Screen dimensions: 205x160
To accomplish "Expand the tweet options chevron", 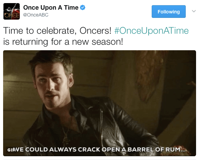I will 194,11.
